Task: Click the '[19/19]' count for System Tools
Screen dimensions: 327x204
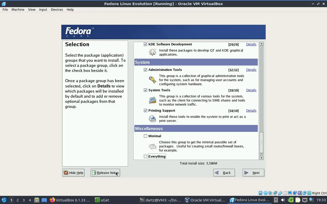Action: (233, 90)
